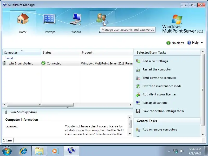Click the Windows MultiPoint Server 2011 Premi cell
The image size is (208, 156).
click(x=107, y=63)
